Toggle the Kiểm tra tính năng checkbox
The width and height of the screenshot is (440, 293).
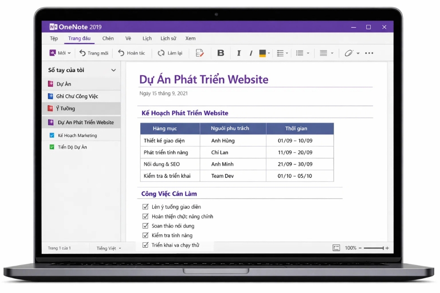[145, 235]
